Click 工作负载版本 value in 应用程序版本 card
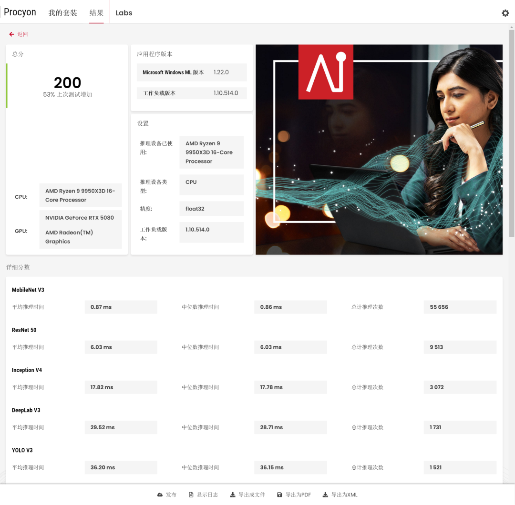Viewport: 515px width, 505px height. [x=226, y=93]
